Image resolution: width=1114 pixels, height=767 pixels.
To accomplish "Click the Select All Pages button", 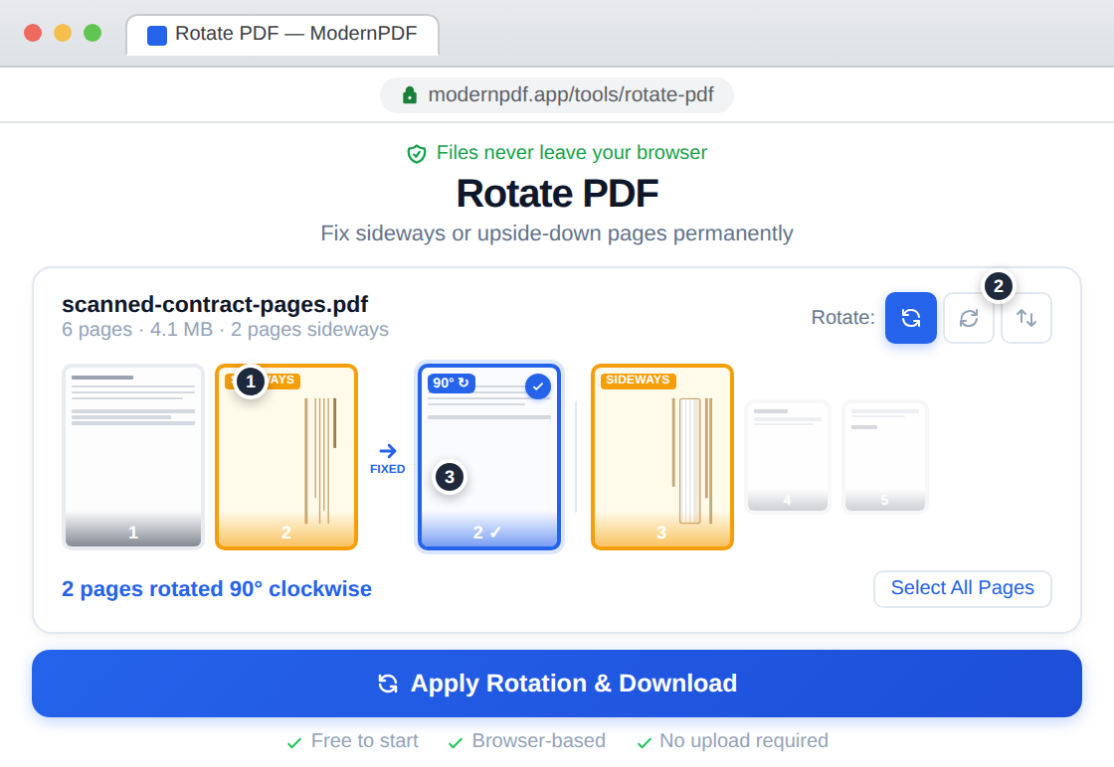I will click(x=962, y=588).
